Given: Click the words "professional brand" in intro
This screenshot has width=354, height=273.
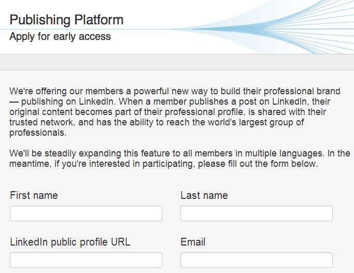Looking at the screenshot, I should click(x=302, y=91).
